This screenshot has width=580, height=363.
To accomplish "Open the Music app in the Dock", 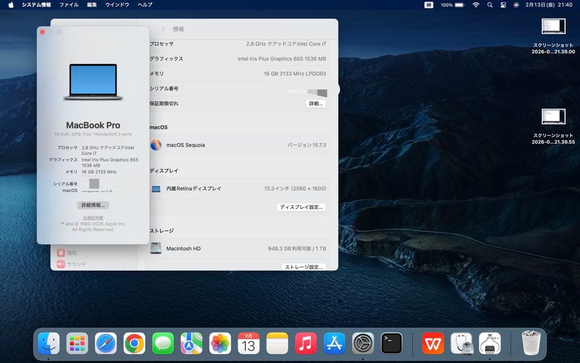I will (306, 342).
